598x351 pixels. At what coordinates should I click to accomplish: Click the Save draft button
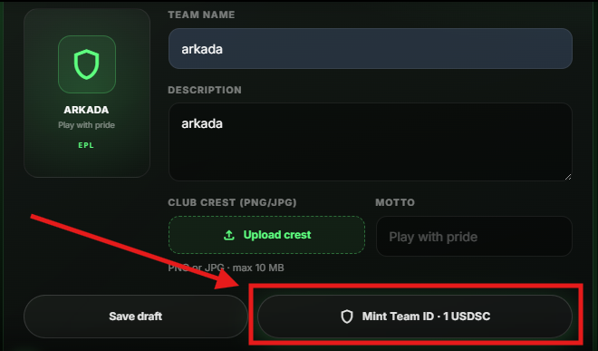[x=136, y=317]
